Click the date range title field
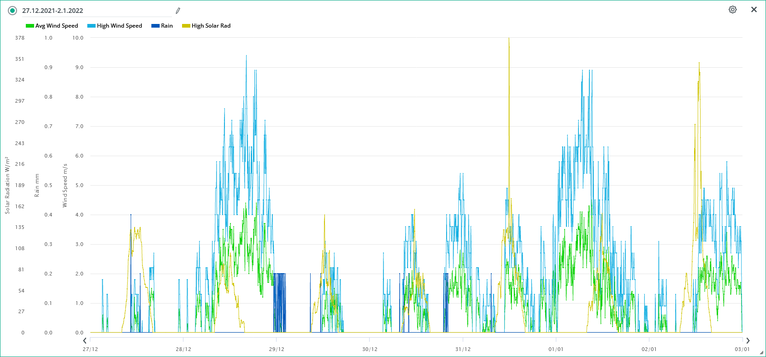 [92, 11]
